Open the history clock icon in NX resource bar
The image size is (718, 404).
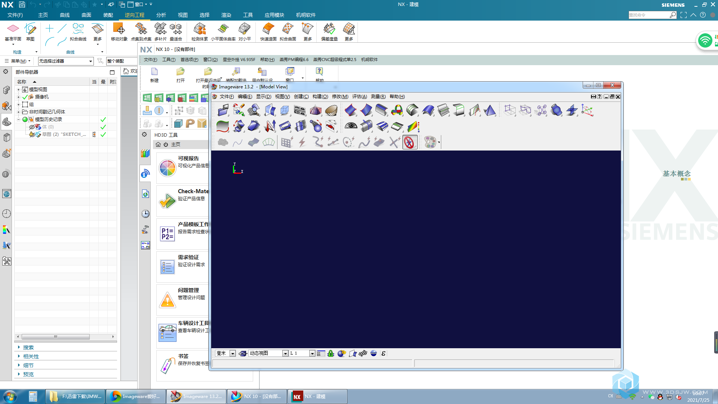(x=6, y=214)
